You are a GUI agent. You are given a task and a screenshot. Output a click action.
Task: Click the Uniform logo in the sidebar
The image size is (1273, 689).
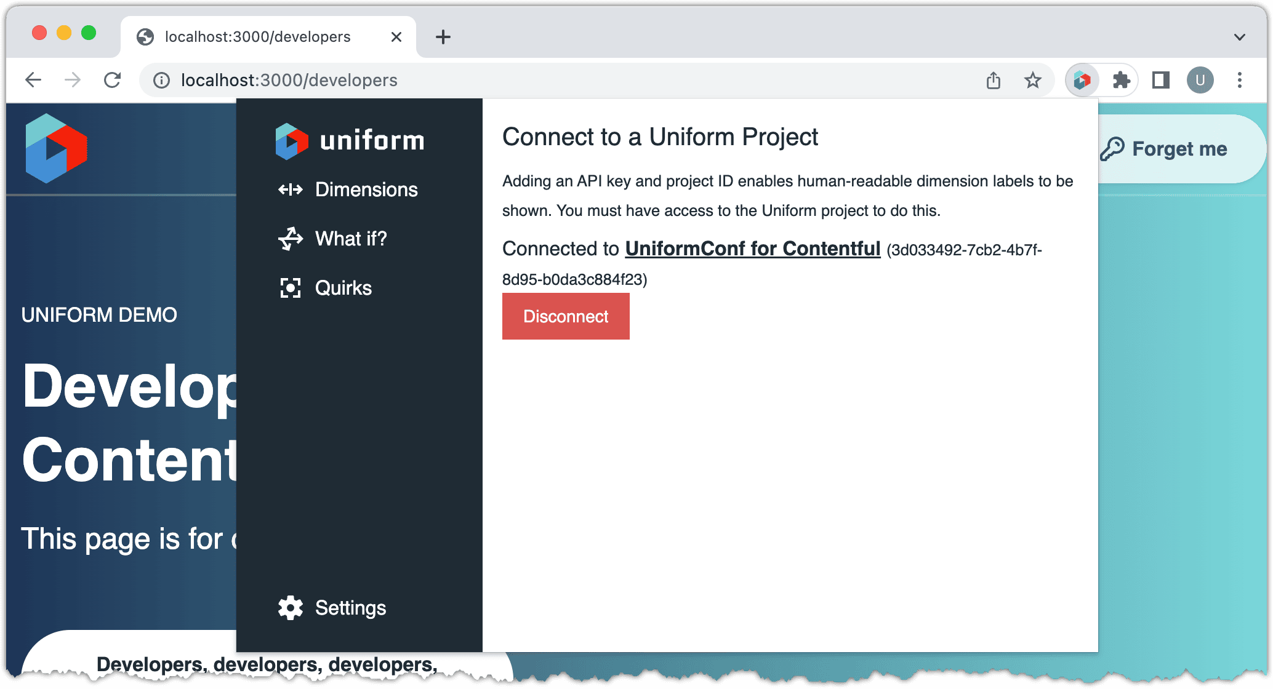point(349,140)
